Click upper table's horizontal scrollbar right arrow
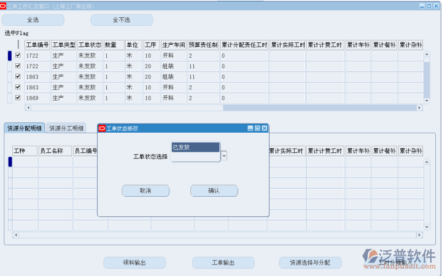Image resolution: width=442 pixels, height=276 pixels. tap(420, 108)
